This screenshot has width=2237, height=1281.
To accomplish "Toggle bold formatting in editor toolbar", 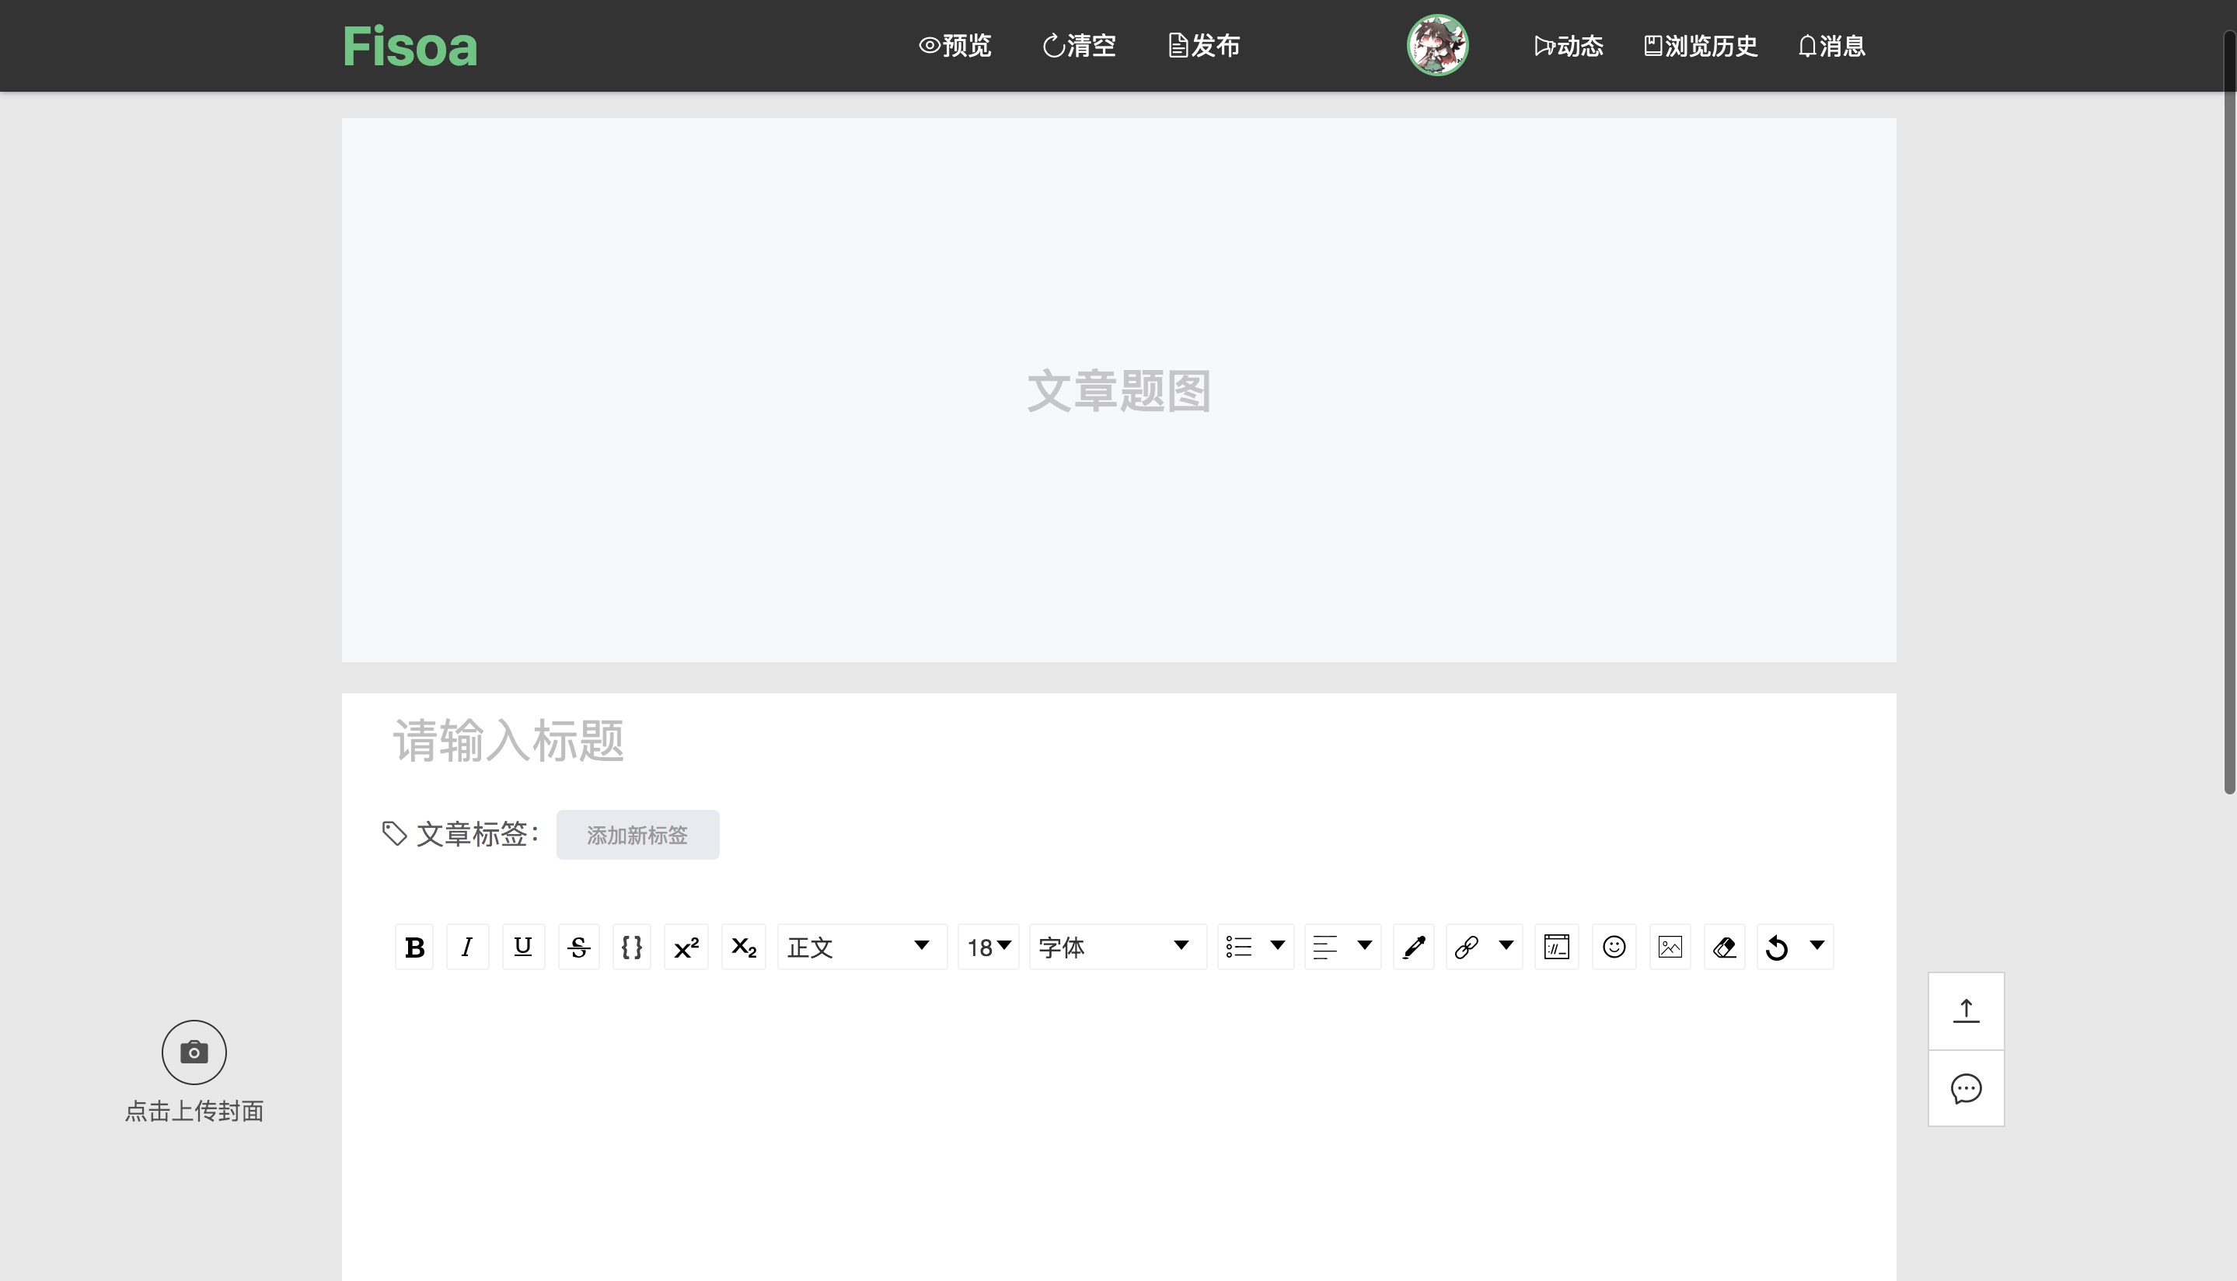I will [414, 948].
